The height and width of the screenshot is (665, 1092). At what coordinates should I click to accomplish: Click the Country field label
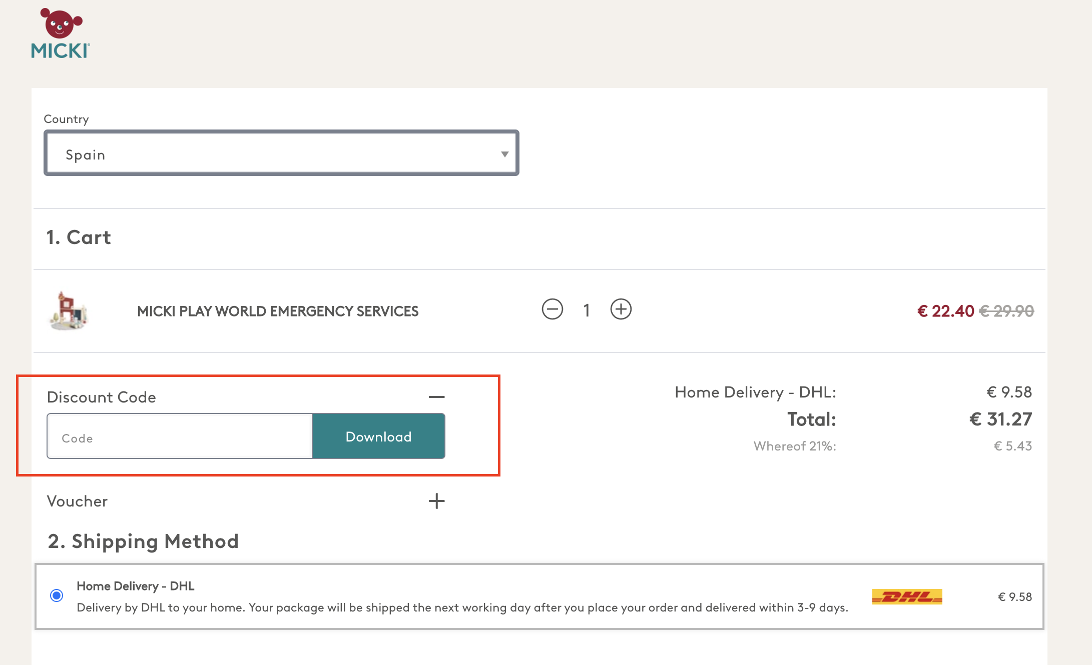click(x=66, y=119)
